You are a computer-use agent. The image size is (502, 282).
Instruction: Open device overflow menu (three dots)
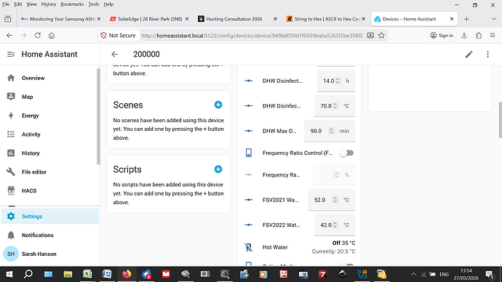[x=488, y=55]
